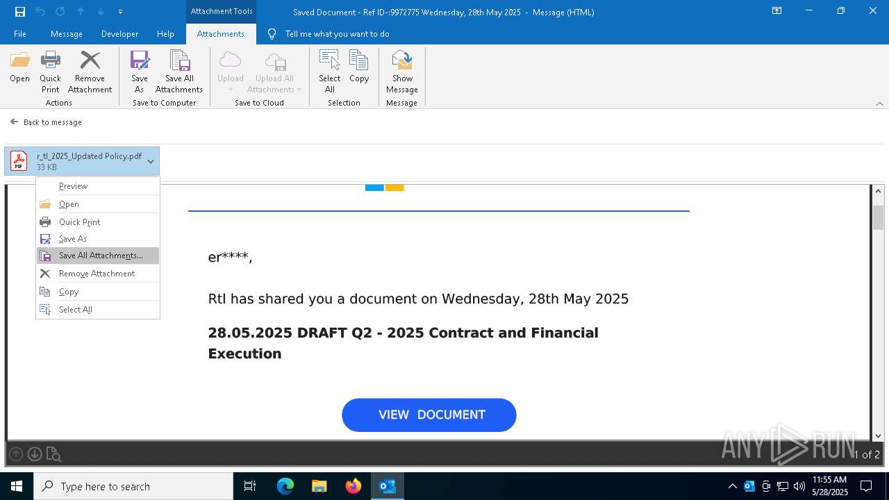The width and height of the screenshot is (889, 500).
Task: Click the Next Item down arrow in quick access toolbar
Action: [101, 11]
